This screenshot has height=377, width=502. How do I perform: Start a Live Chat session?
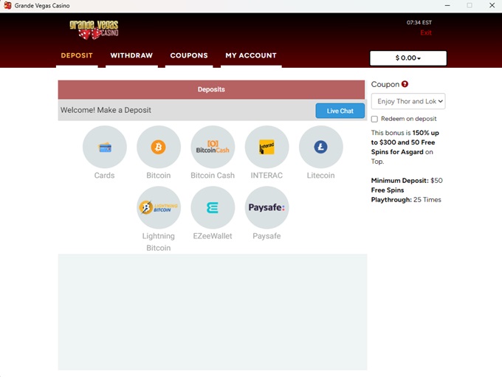point(340,111)
